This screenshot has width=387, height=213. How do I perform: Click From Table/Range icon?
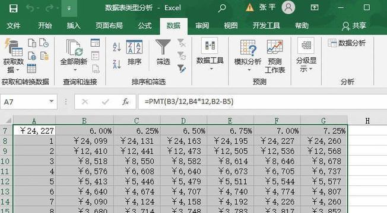(x=31, y=69)
